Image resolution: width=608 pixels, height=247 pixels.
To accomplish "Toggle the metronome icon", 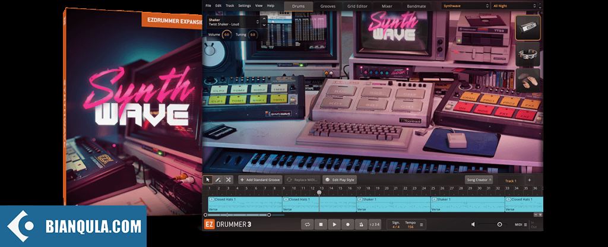I will 361,224.
